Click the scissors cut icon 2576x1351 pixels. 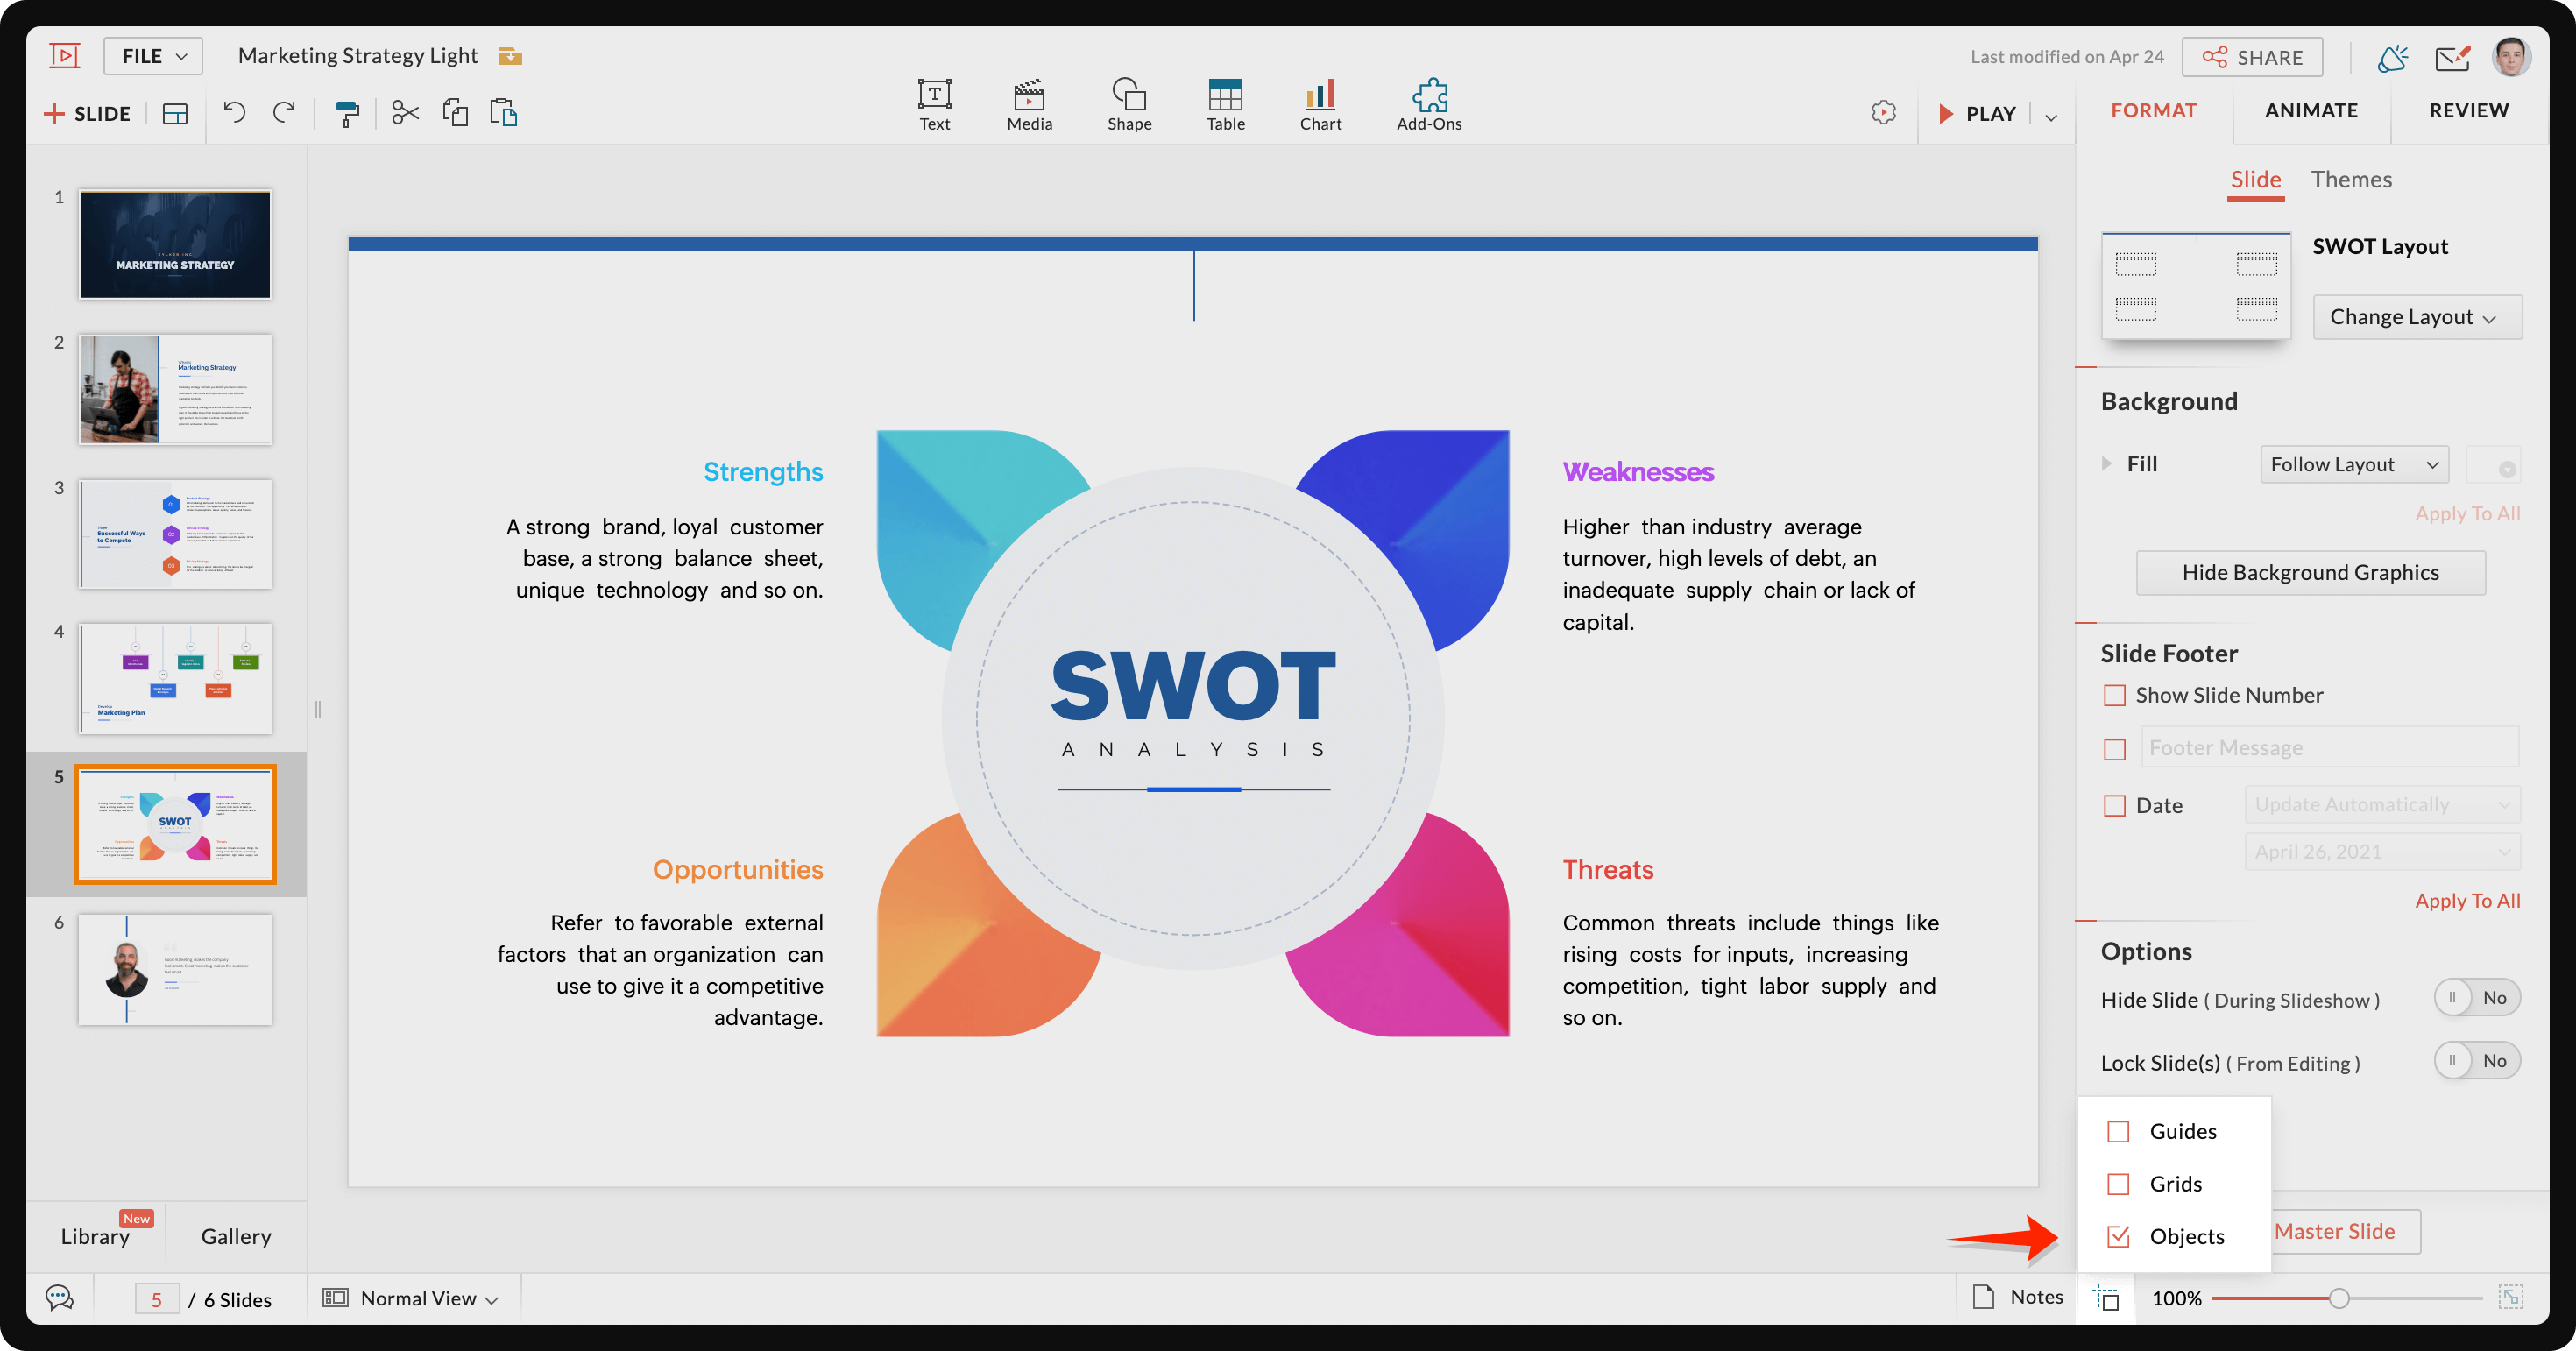pyautogui.click(x=404, y=112)
